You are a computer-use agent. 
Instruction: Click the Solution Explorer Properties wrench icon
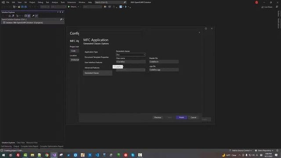[33, 16]
